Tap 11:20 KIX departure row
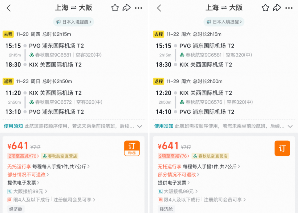Viewport: 298px width, 213px height. coord(44,93)
